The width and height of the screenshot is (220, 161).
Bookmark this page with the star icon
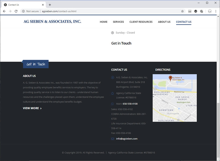click(182, 11)
